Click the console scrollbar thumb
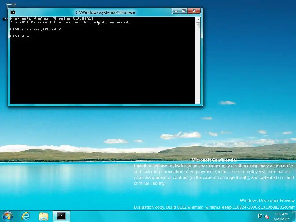This screenshot has width=296, height=222. pos(198,25)
